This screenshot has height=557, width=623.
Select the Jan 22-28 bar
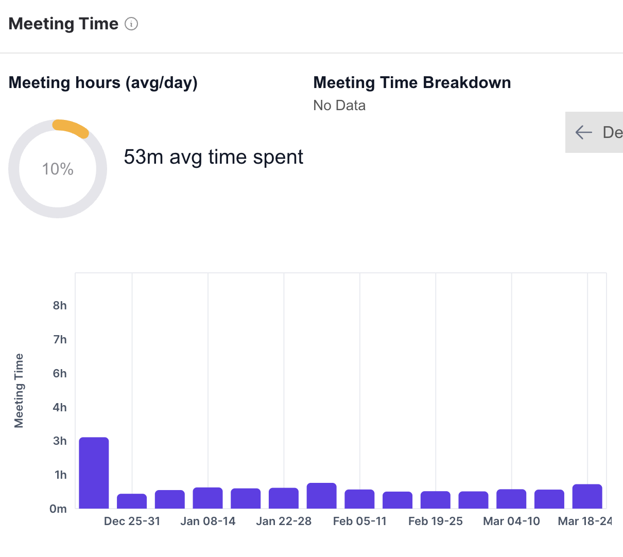coord(284,498)
